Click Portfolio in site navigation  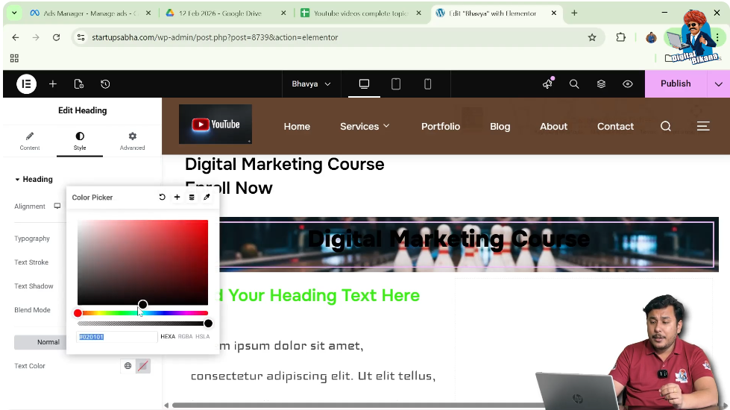pyautogui.click(x=441, y=126)
